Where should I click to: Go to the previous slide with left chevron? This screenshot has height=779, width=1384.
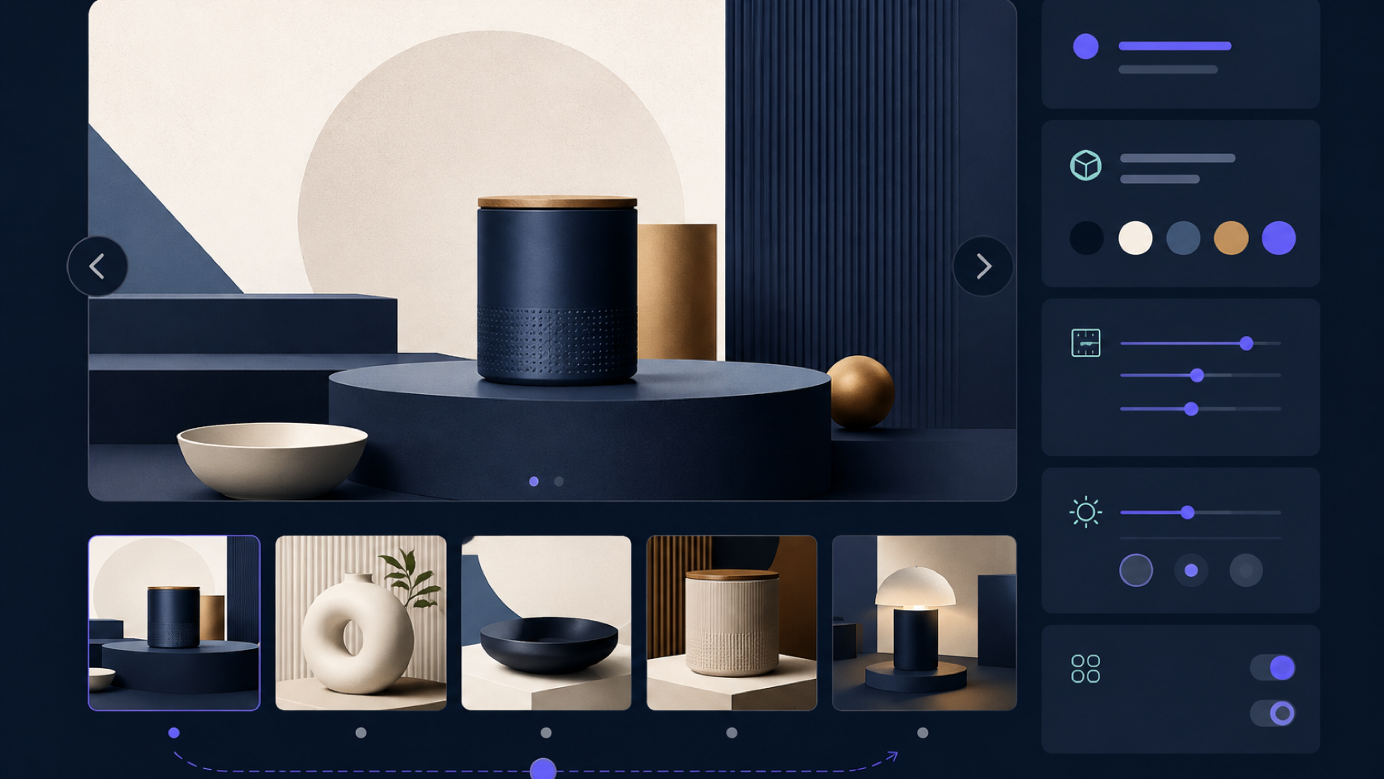click(98, 267)
